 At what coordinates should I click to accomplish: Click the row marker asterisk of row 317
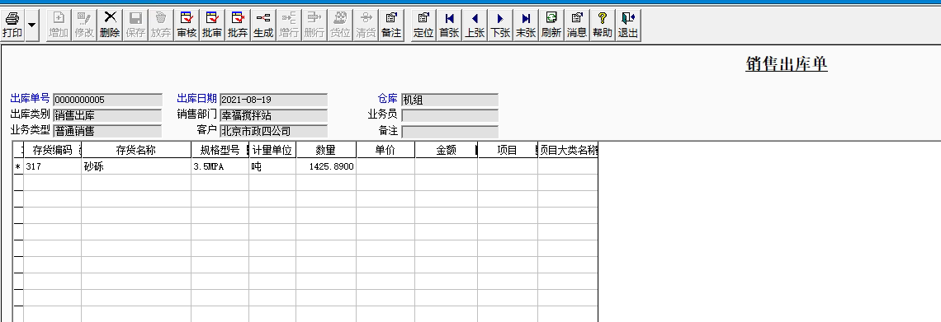click(x=18, y=167)
